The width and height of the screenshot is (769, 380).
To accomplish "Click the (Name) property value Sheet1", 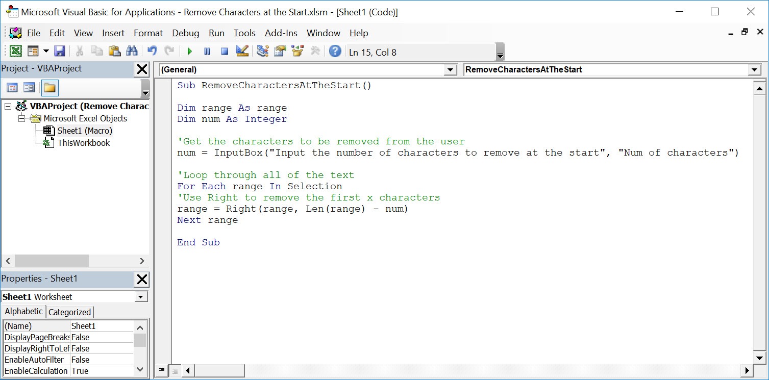I will [102, 326].
